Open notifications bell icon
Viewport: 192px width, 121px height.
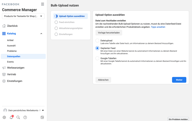click(x=11, y=117)
